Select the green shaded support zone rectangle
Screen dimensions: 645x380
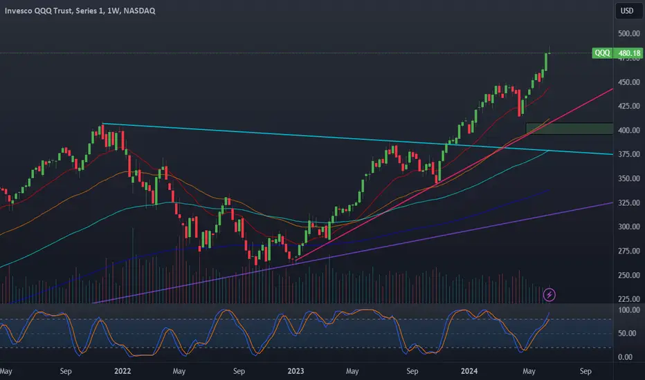point(570,129)
